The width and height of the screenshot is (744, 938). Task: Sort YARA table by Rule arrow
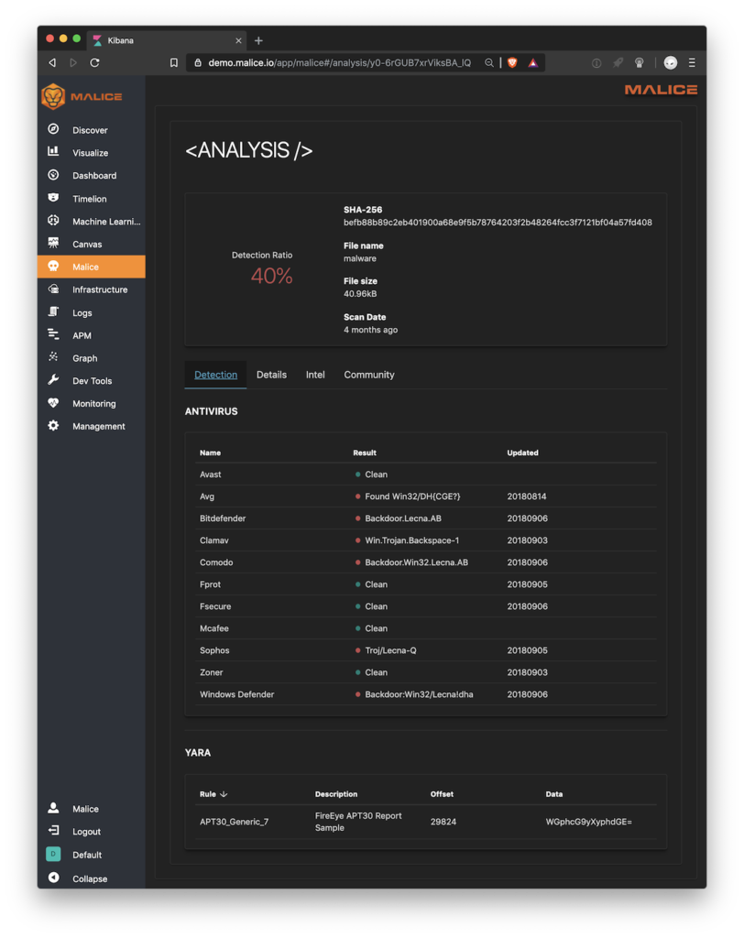click(x=224, y=794)
